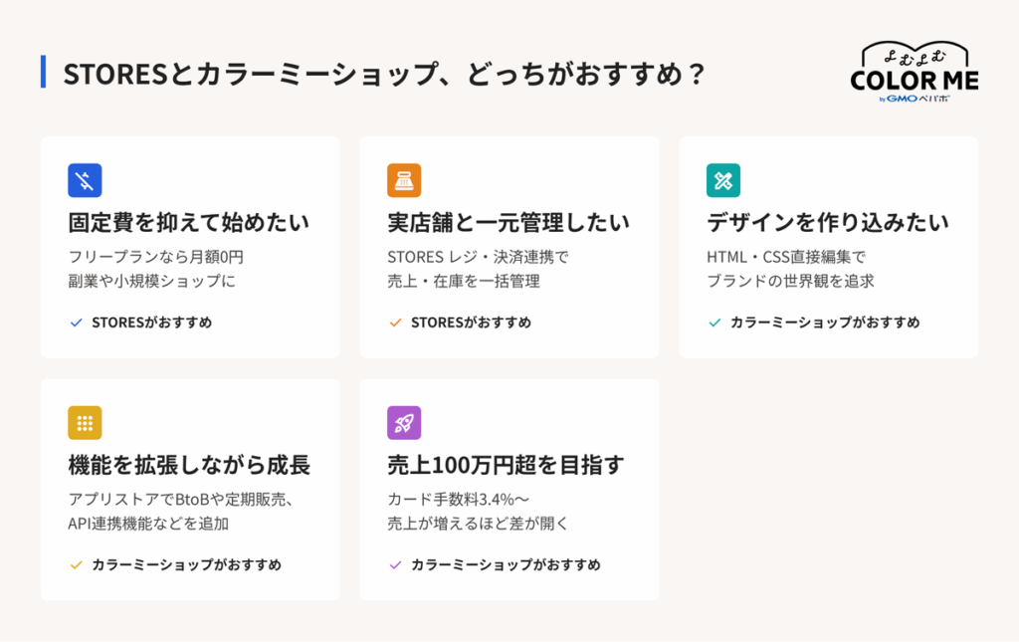Click the yellow apps grid icon
The height and width of the screenshot is (642, 1019).
[x=85, y=423]
